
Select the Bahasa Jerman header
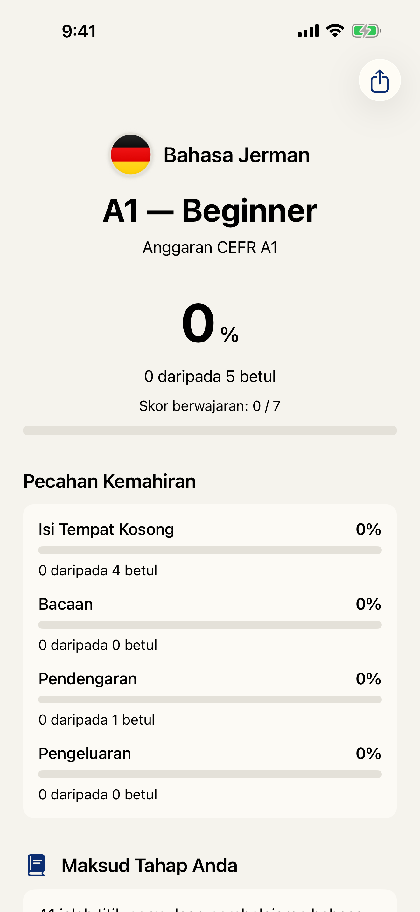[236, 155]
